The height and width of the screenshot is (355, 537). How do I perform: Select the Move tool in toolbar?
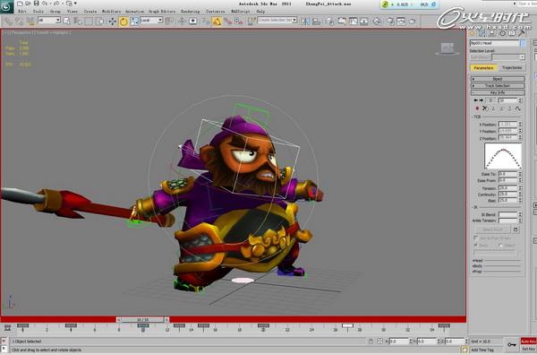[x=113, y=22]
